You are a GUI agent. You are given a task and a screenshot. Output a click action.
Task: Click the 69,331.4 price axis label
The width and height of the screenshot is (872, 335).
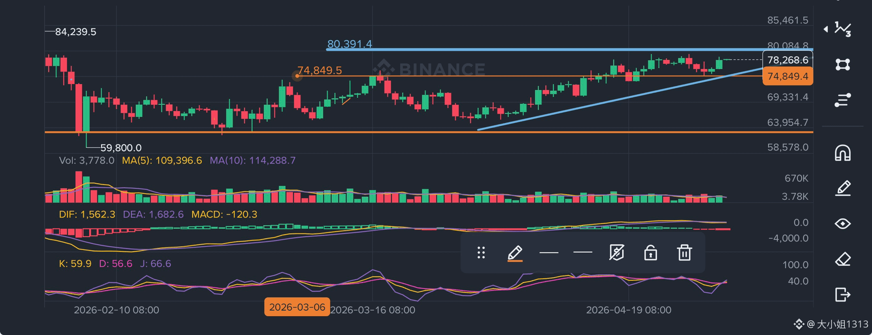(788, 97)
